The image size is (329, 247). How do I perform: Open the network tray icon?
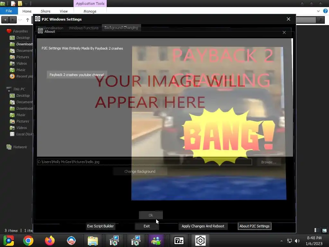[289, 241]
